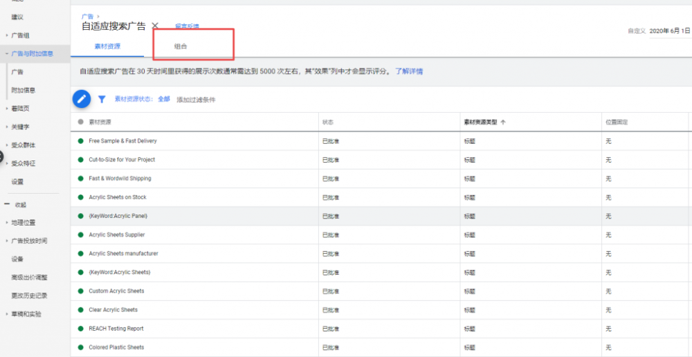Select the 素材资源 tab

tap(107, 46)
